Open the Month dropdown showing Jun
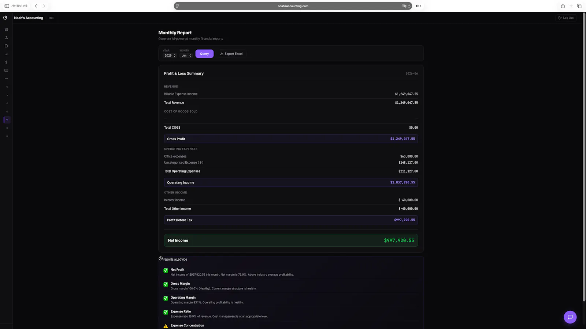Screen dimensions: 586x329 point(186,56)
